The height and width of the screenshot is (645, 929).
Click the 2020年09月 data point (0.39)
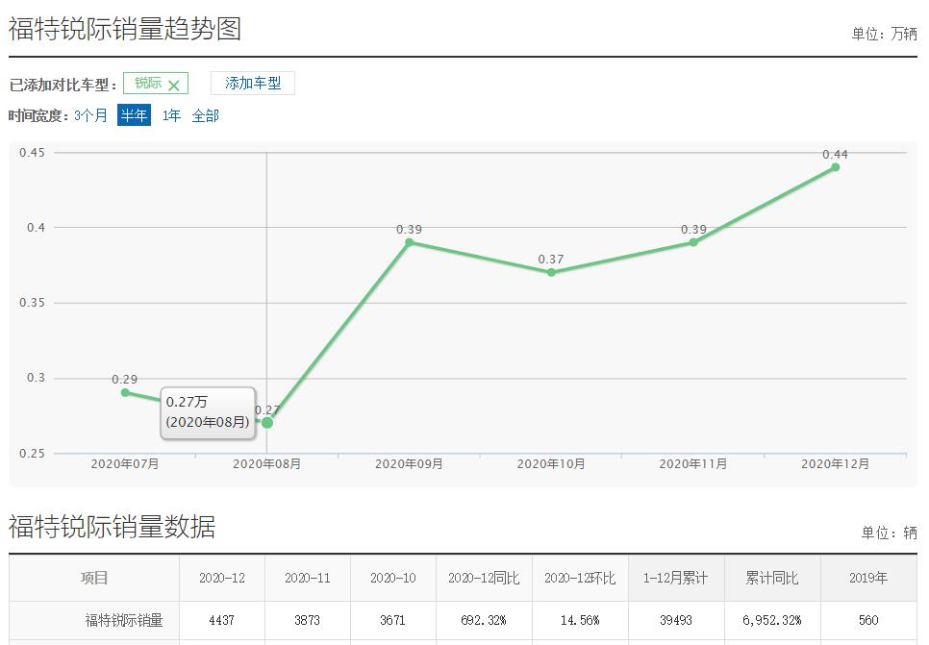click(x=409, y=242)
